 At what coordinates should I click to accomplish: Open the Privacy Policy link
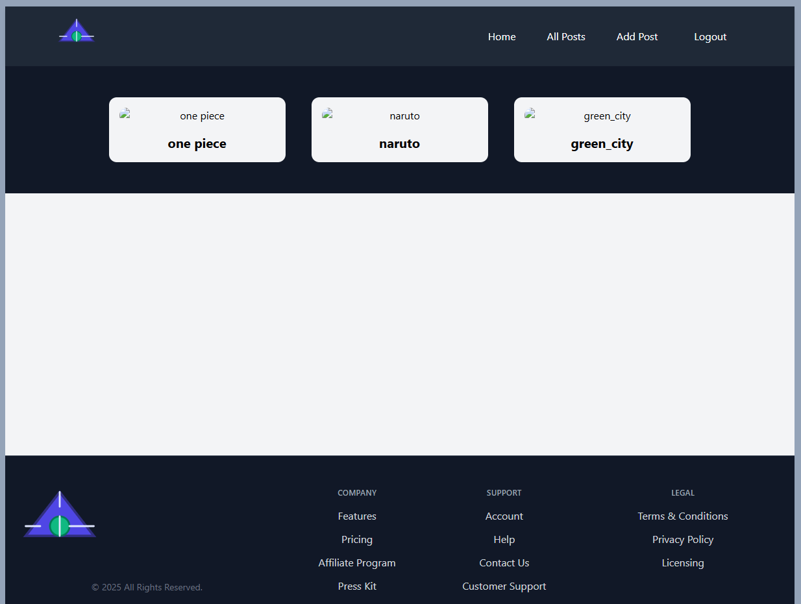tap(683, 540)
